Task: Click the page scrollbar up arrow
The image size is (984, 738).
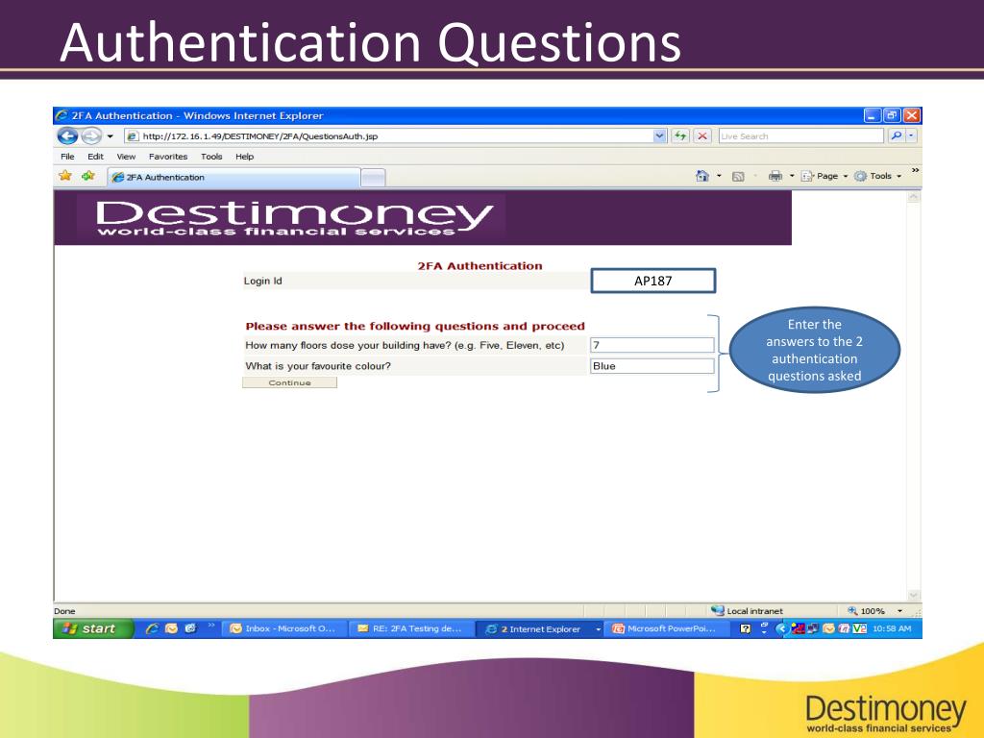Action: pyautogui.click(x=914, y=197)
